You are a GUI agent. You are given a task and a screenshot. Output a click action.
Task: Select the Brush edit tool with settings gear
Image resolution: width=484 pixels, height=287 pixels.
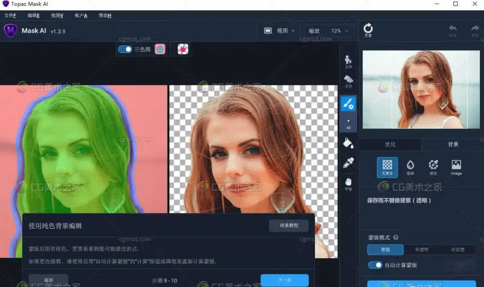(x=348, y=103)
